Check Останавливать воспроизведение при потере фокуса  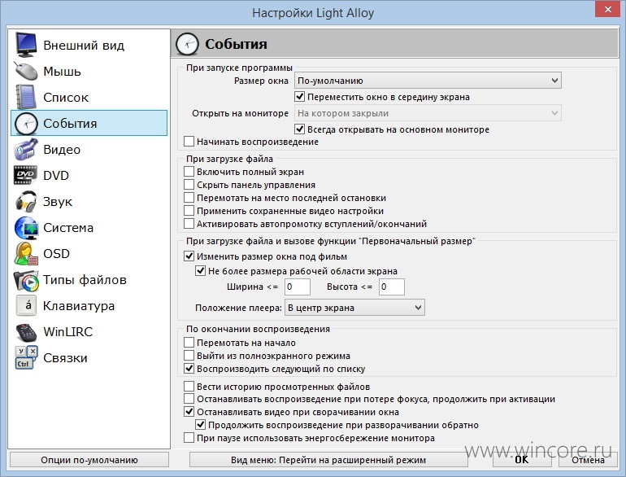(x=189, y=399)
